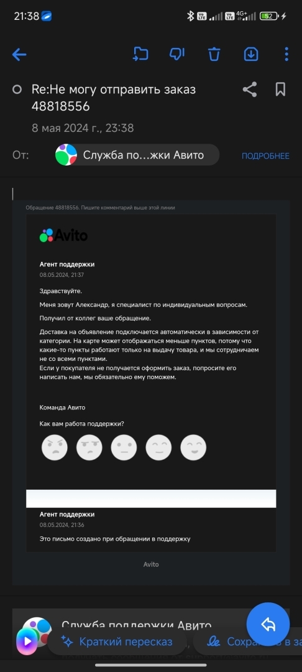This screenshot has height=672, width=302.
Task: Open the Служба поддержки Авито sender chip
Action: 137,155
